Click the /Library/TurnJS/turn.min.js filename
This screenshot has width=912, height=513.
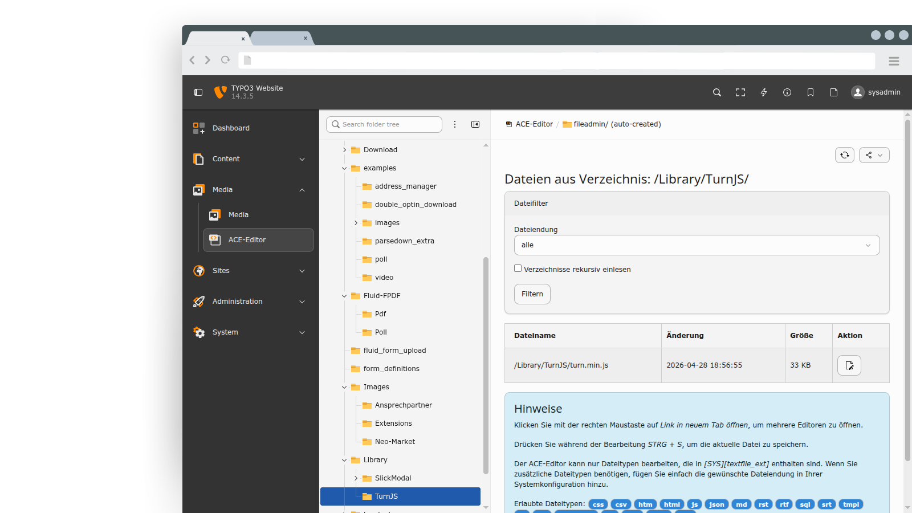(x=561, y=365)
